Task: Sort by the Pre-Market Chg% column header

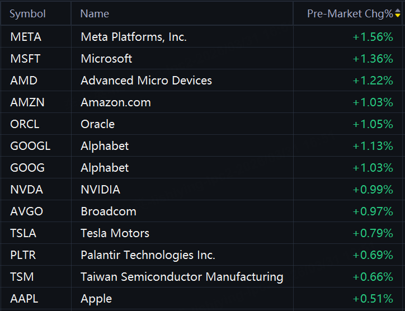Action: (x=350, y=14)
